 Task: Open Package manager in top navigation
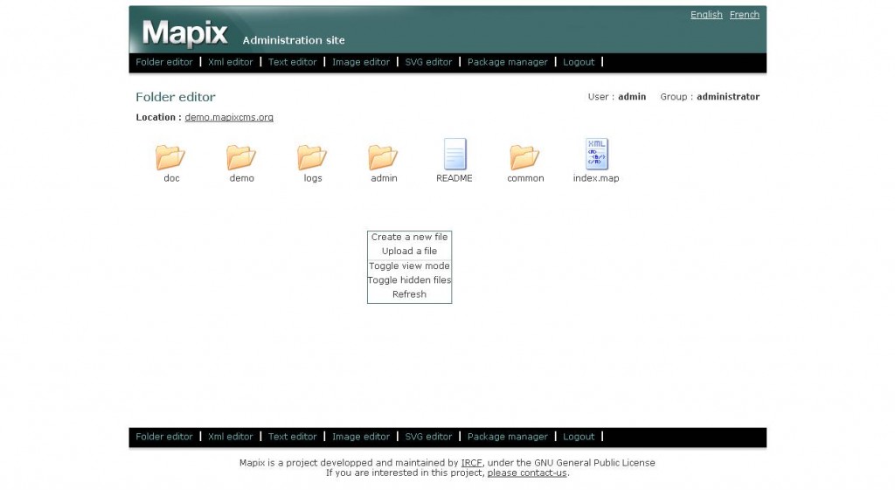(x=507, y=62)
